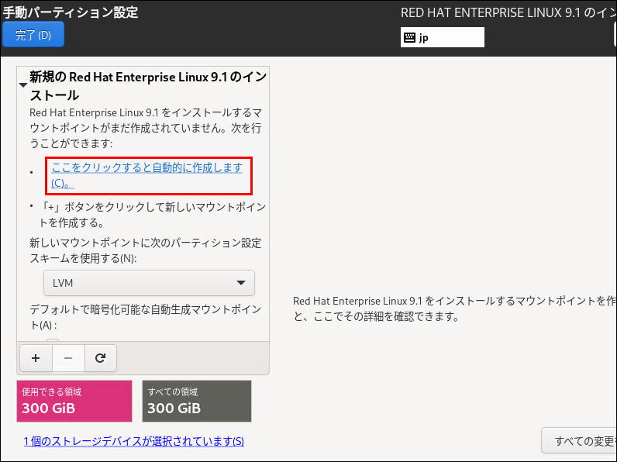This screenshot has width=617, height=462.
Task: Click the encryption label デフォルトで暗号化可能な自動生成マウントポイント
Action: coord(145,317)
